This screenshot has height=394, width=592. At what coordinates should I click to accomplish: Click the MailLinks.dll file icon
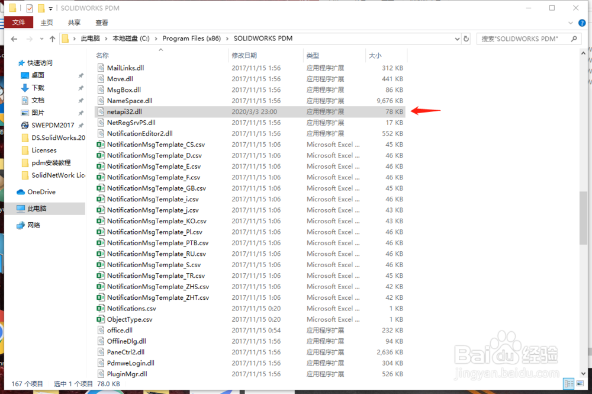(101, 68)
